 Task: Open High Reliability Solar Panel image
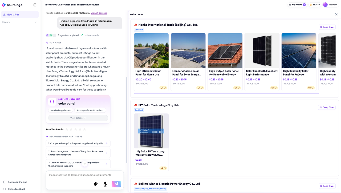299,50
